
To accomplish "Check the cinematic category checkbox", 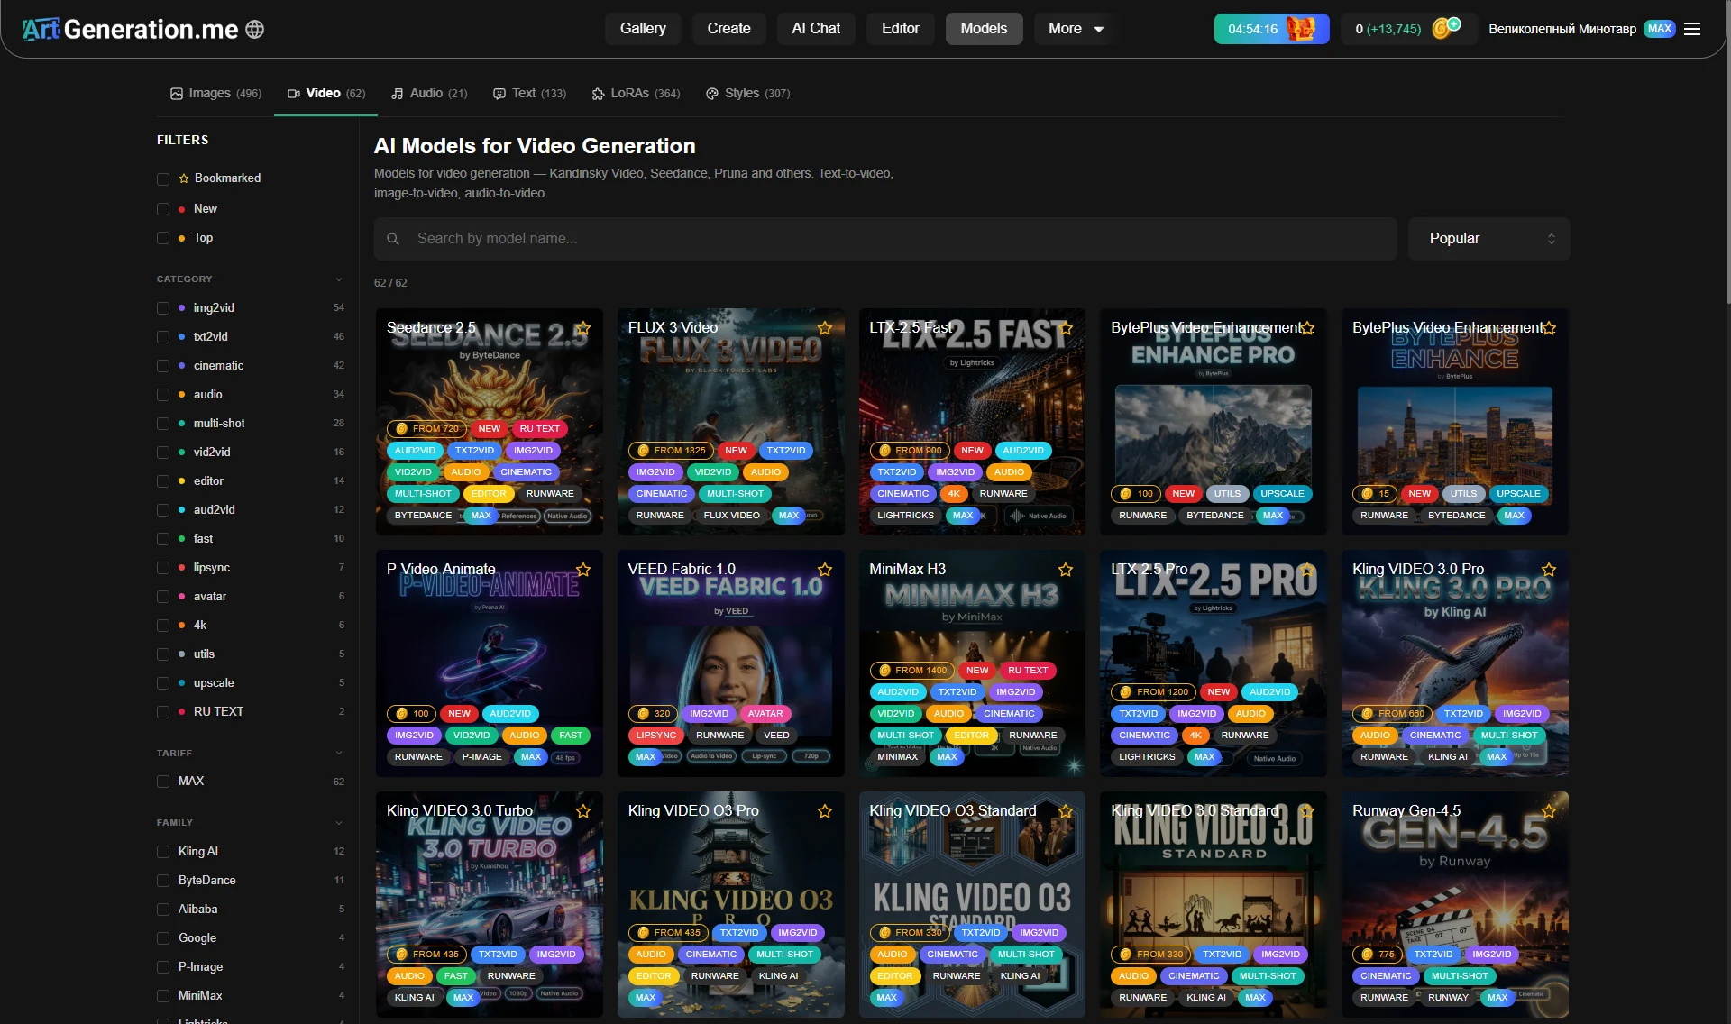I will tap(163, 366).
